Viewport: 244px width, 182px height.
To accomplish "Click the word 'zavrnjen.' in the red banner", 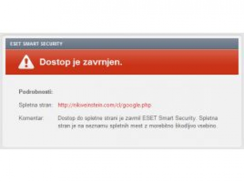I will click(102, 62).
